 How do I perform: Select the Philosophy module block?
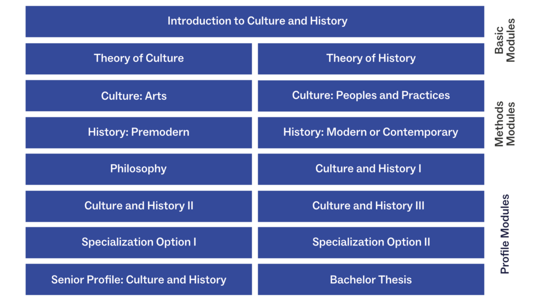138,169
